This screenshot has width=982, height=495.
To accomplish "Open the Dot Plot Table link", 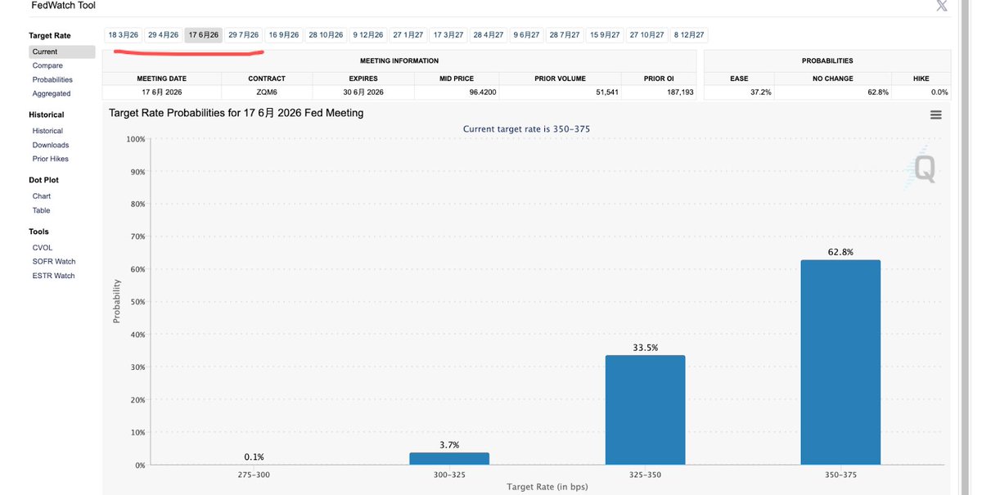I will point(42,210).
